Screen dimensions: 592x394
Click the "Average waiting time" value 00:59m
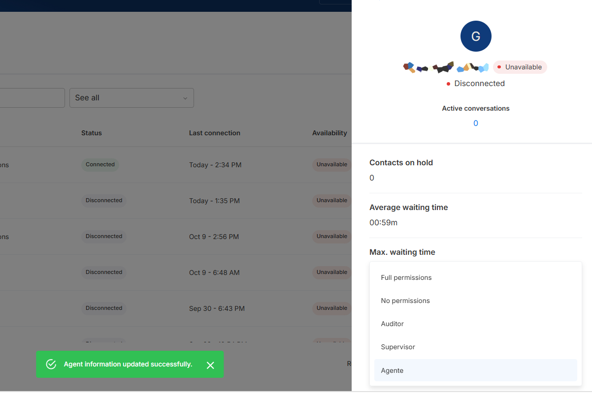click(x=383, y=223)
